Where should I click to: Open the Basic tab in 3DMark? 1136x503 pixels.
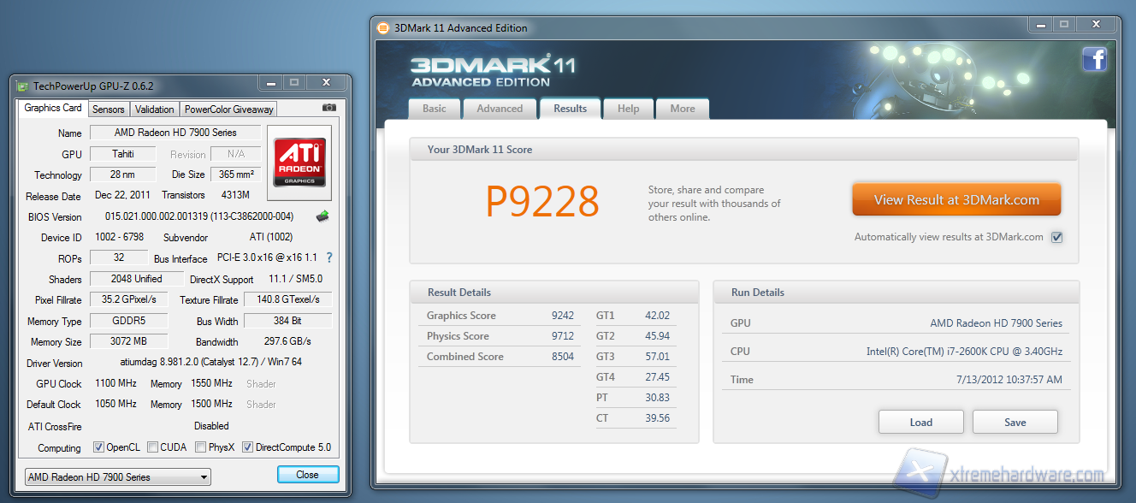point(435,109)
